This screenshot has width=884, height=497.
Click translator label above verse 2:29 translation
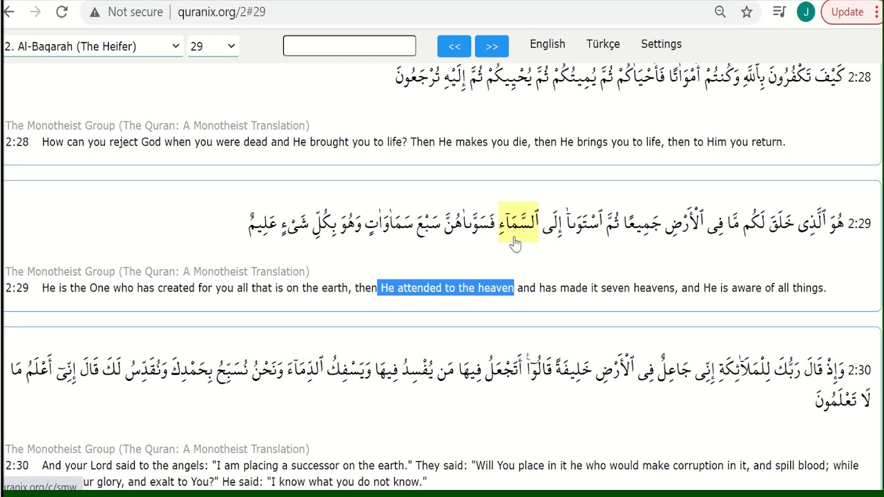point(157,271)
